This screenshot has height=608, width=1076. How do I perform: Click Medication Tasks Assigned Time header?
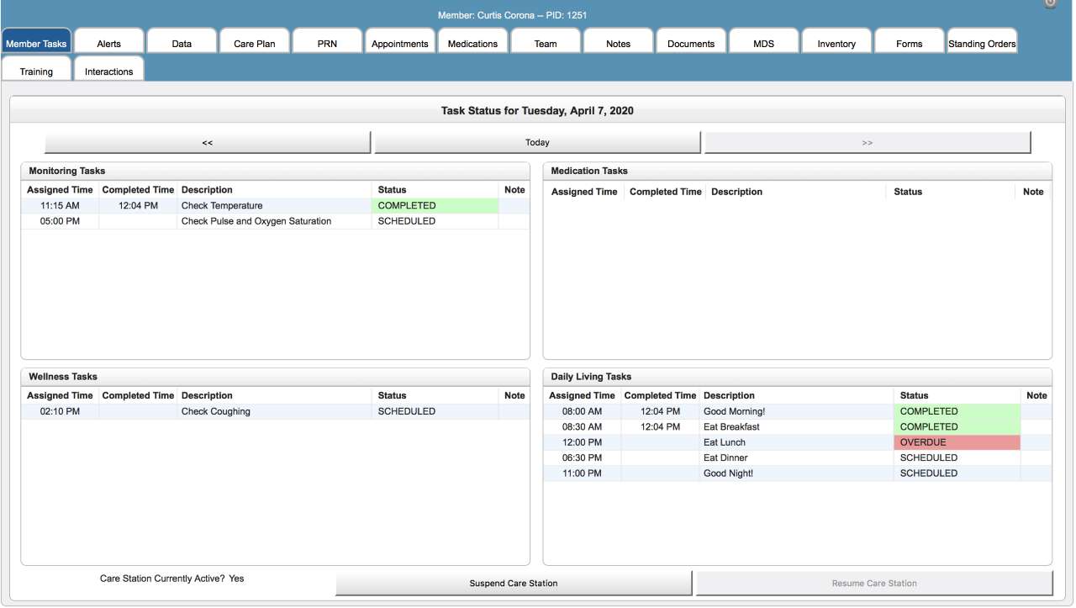[x=584, y=192]
